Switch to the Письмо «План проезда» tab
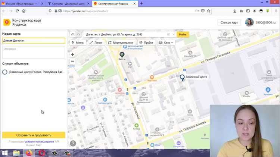 point(21,3)
